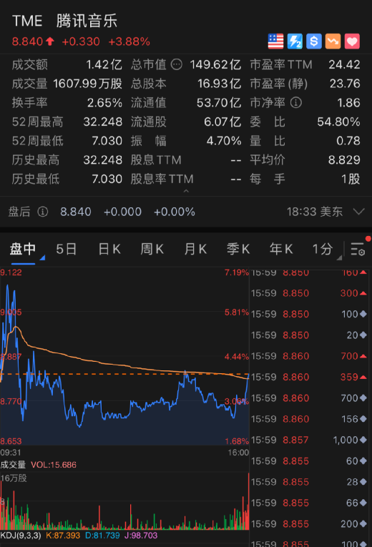
Task: Tap the 委比 value 54.80%
Action: (338, 122)
